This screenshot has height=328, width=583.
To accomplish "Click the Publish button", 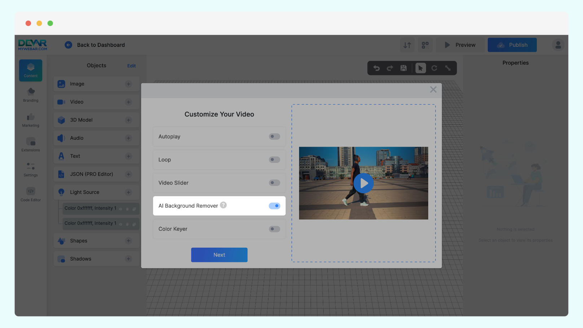I will pos(512,45).
